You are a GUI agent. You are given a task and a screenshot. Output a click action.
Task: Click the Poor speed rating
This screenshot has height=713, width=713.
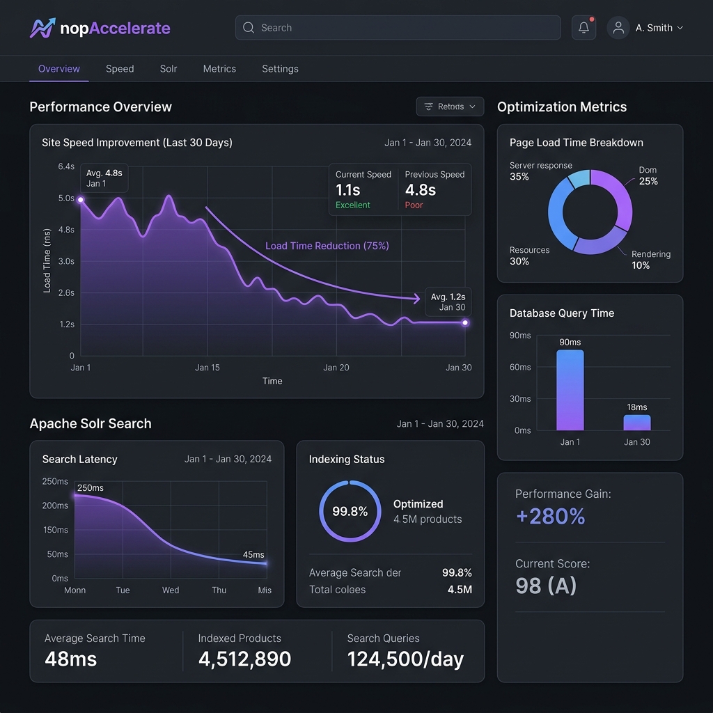point(414,205)
